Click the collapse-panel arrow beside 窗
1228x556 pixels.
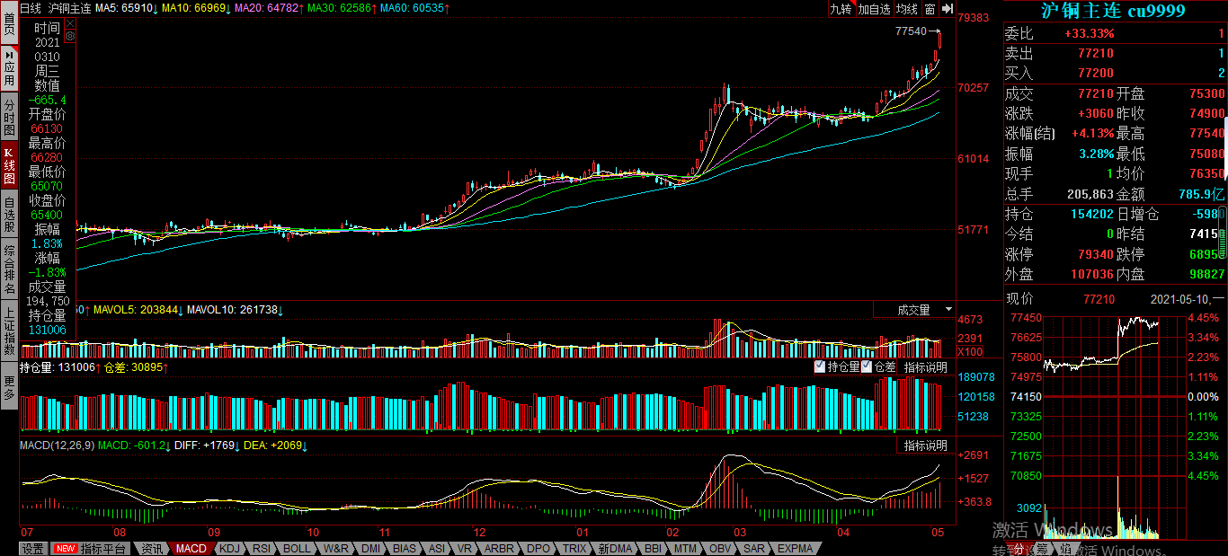[x=948, y=9]
